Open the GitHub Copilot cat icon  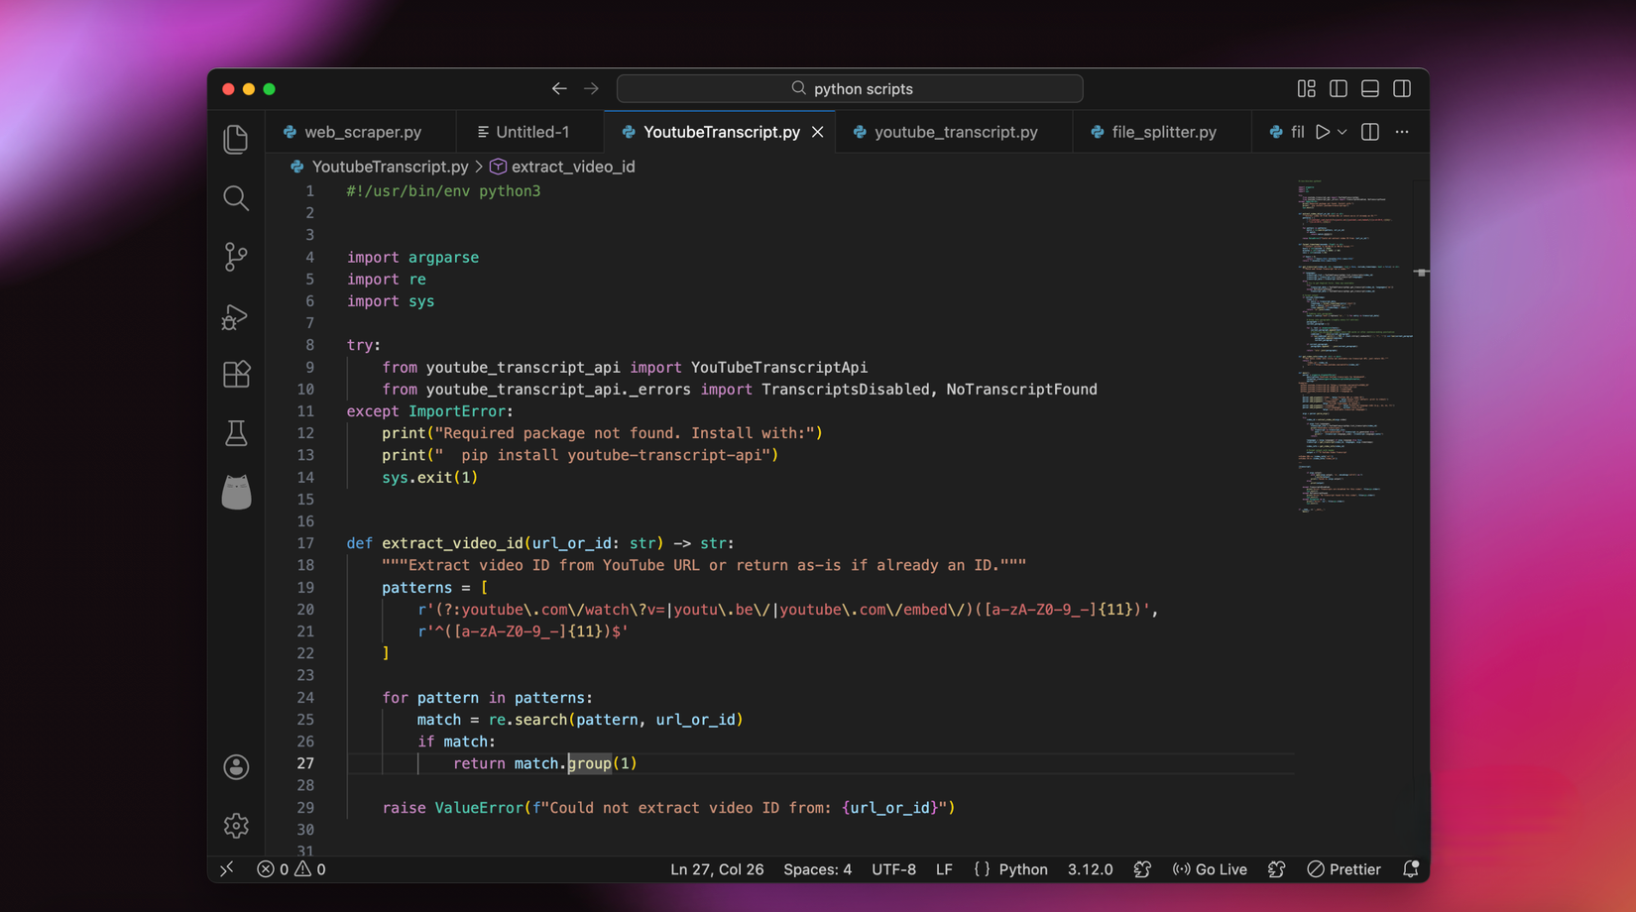click(236, 493)
